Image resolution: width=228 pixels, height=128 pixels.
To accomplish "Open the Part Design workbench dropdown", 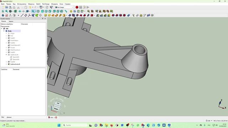I will 64,7.
